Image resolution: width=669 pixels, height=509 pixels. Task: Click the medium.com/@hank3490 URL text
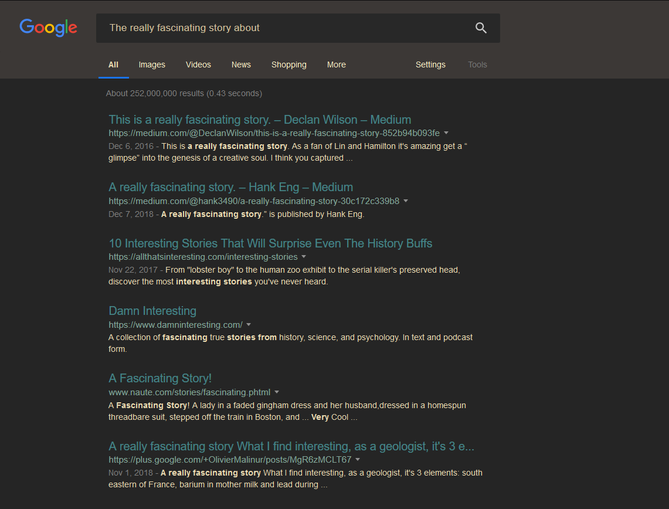point(254,201)
